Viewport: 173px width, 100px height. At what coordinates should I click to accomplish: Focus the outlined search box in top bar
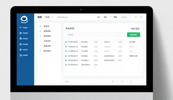click(125, 17)
